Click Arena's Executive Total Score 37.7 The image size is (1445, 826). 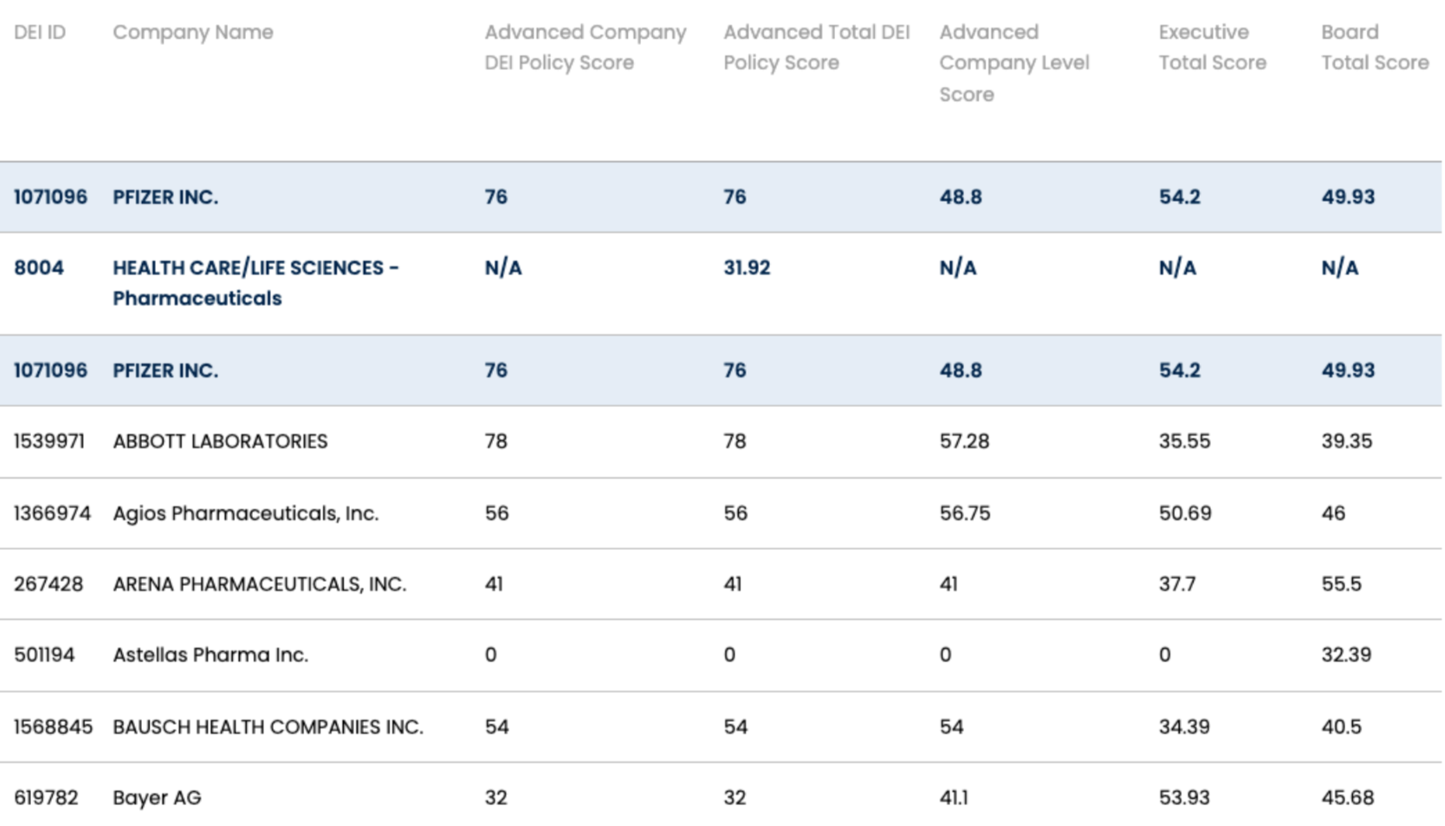[1177, 584]
